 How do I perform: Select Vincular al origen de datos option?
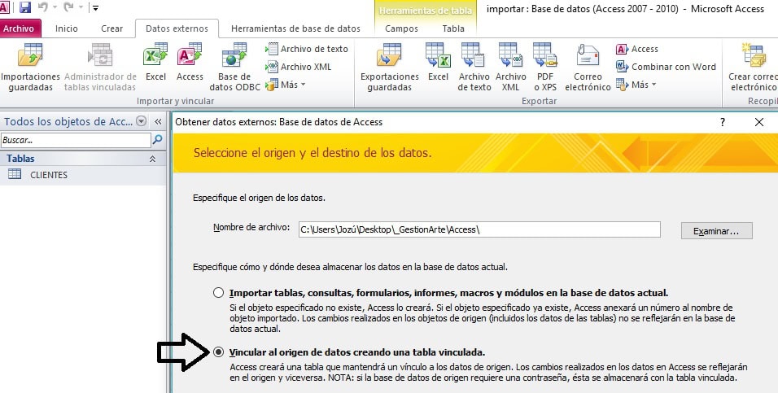[218, 352]
